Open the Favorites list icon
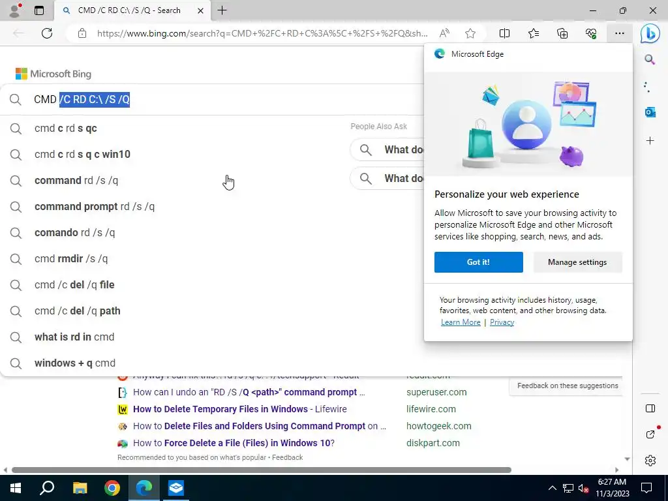 (534, 33)
